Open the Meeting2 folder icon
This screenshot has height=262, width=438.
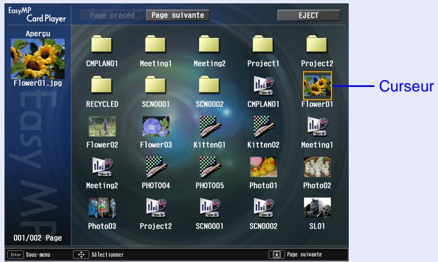(209, 44)
